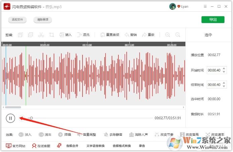Screen dimensions: 233x152
Task: Pause playback with the pause button
Action: 10,118
